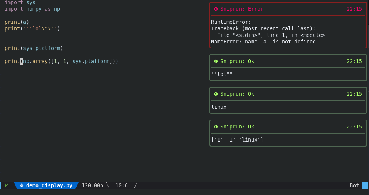Click the print(a) code line

[17, 22]
